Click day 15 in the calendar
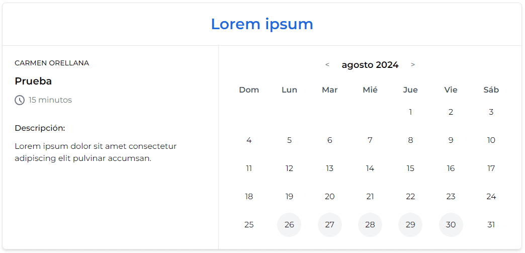The width and height of the screenshot is (525, 253). click(x=410, y=168)
